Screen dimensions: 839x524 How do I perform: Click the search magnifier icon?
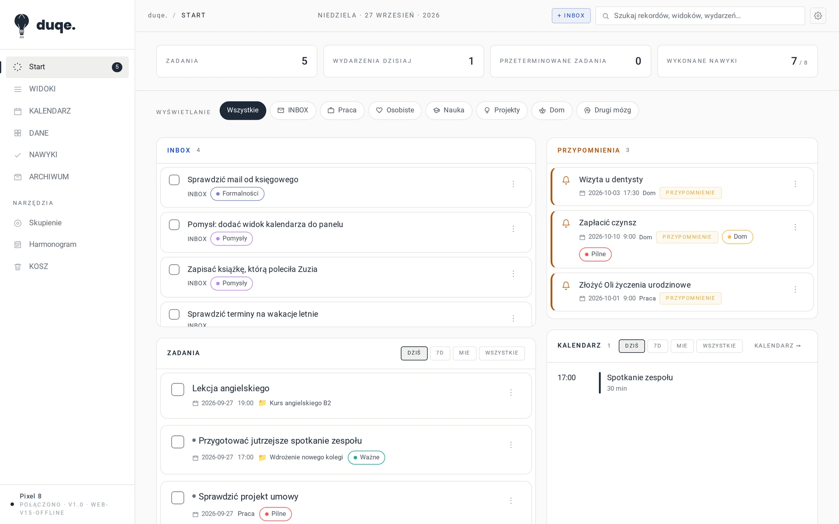tap(606, 16)
